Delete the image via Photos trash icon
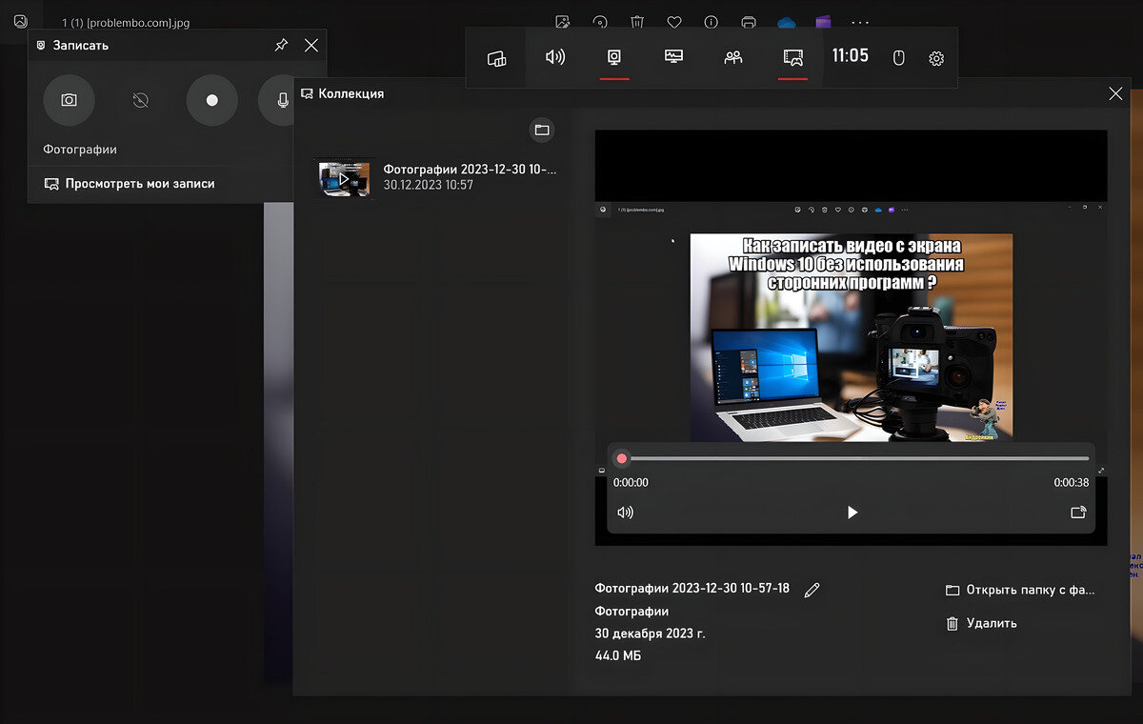Viewport: 1143px width, 724px height. 637,21
